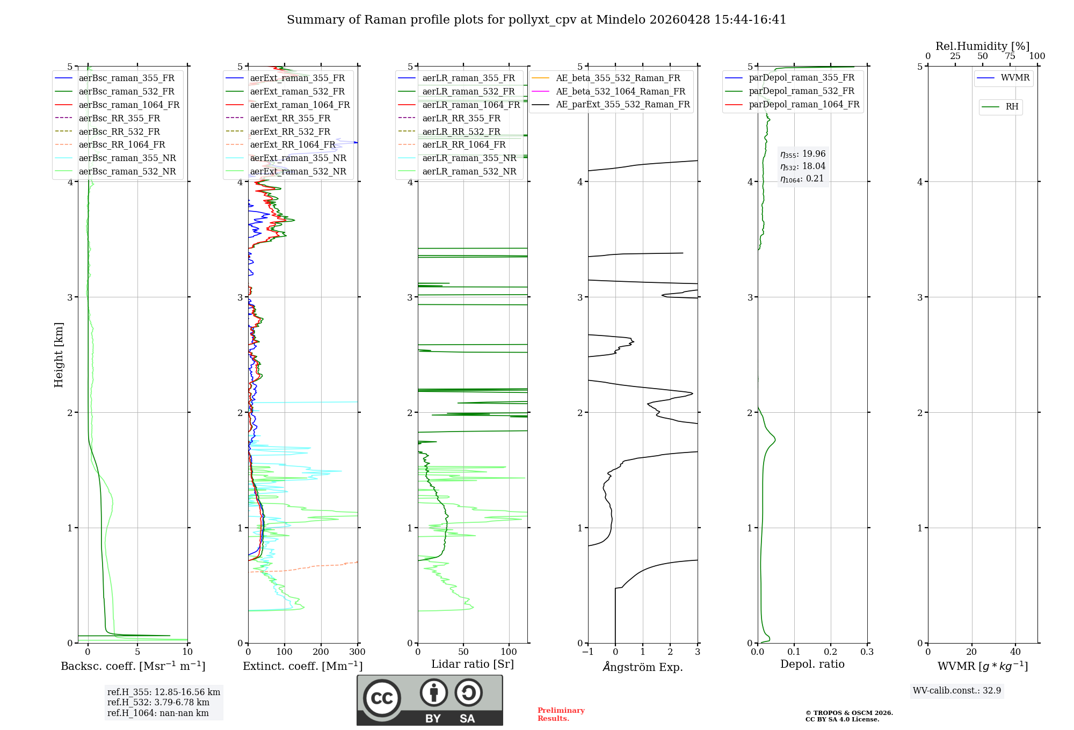The width and height of the screenshot is (1074, 730).
Task: Click the aerLR_raman_532_NR legend label
Action: [x=469, y=172]
